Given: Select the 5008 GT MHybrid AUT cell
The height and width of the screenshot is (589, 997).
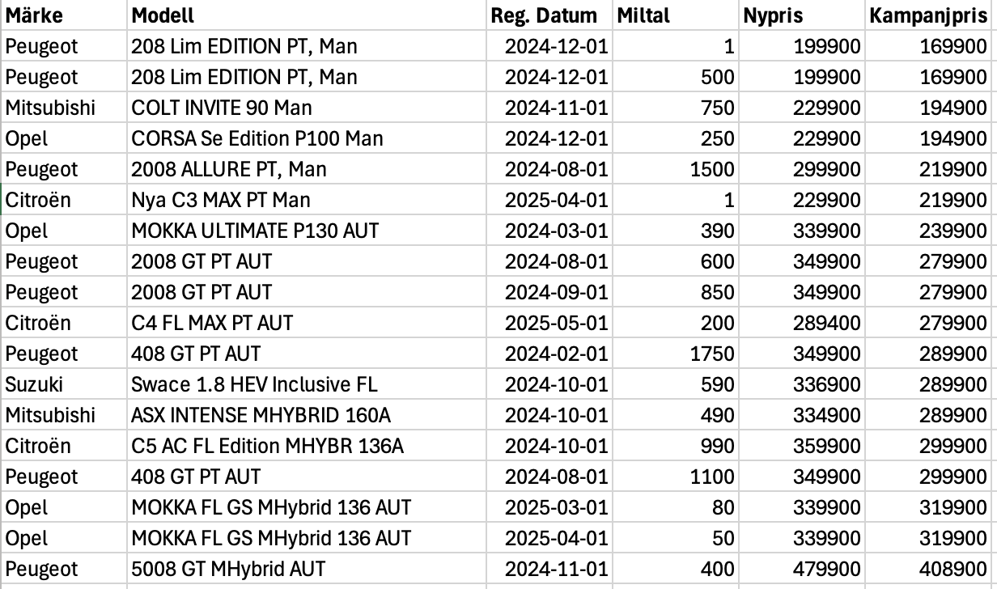Looking at the screenshot, I should click(307, 569).
